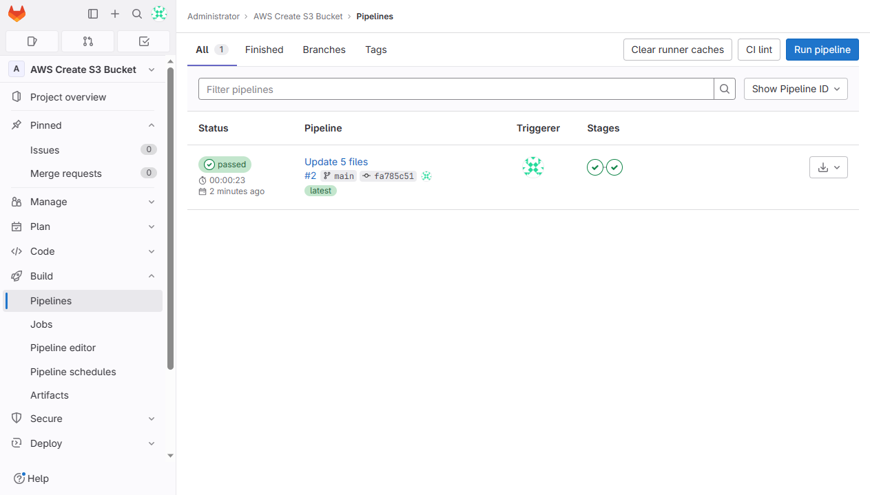The width and height of the screenshot is (870, 495).
Task: Open your avatar in the top bar
Action: click(158, 13)
